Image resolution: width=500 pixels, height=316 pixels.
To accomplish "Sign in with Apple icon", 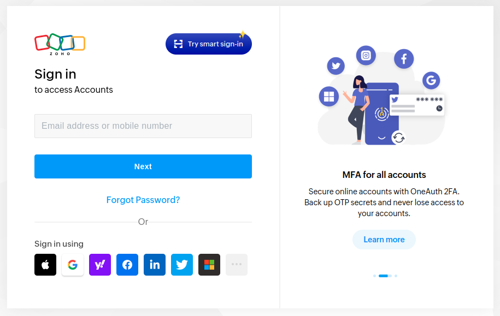I will pos(45,265).
